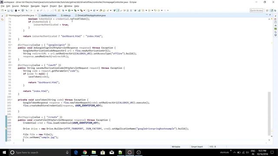This screenshot has height=156, width=278.
Task: Maximize the editor area
Action: tap(270, 15)
